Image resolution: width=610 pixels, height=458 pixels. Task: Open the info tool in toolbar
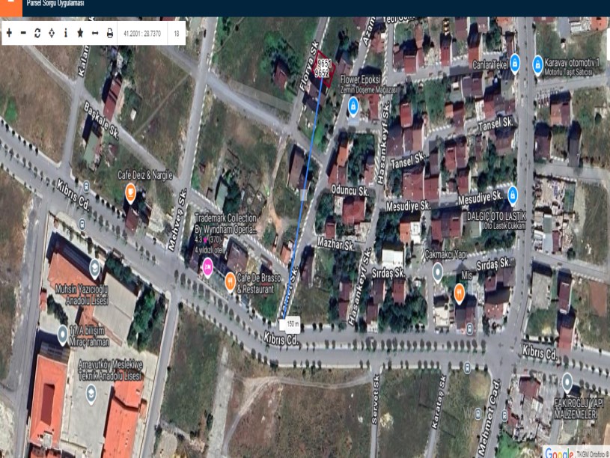(x=66, y=33)
